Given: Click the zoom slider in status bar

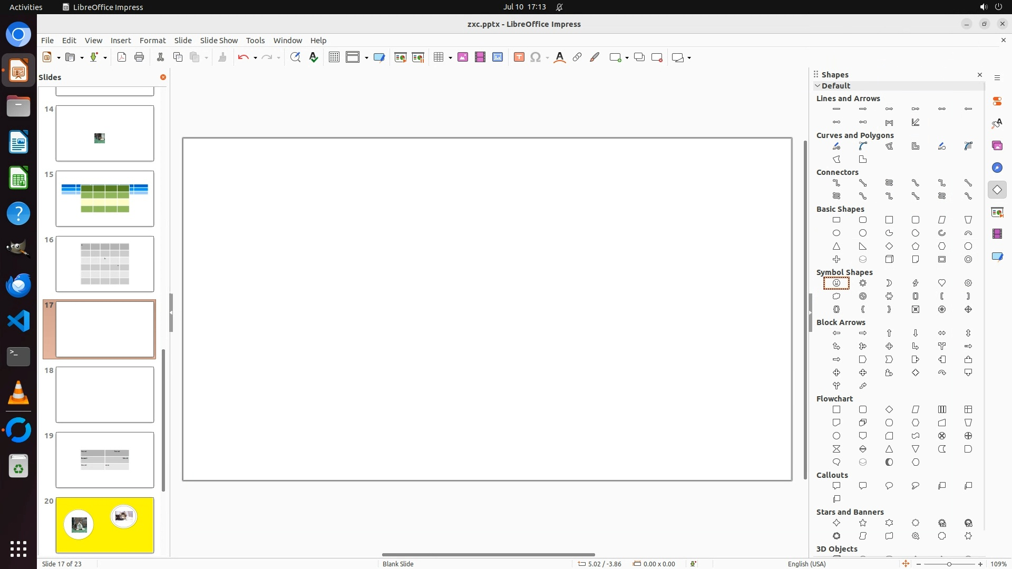Looking at the screenshot, I should tap(949, 564).
